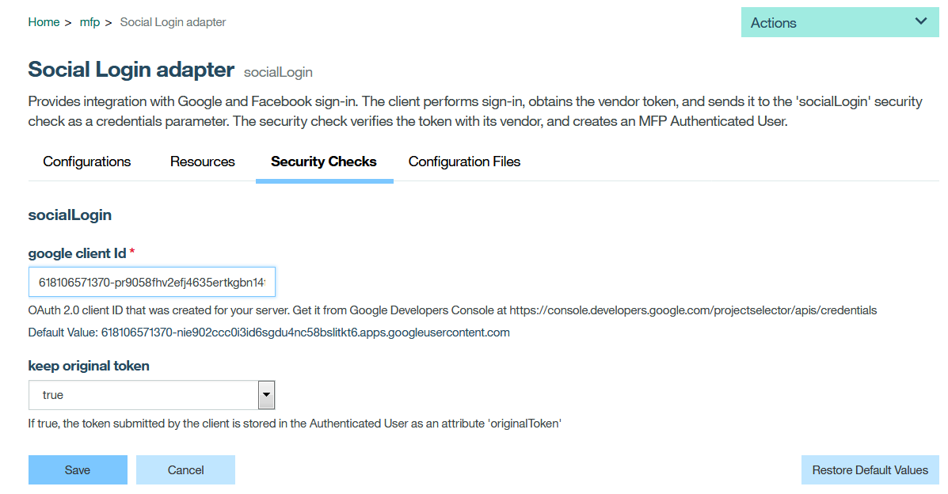The image size is (948, 494).
Task: Open the keep original token dropdown arrow
Action: (267, 394)
